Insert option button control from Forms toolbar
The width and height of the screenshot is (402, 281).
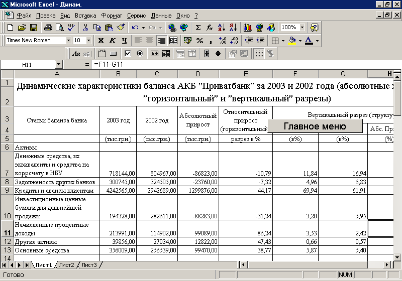(140, 54)
